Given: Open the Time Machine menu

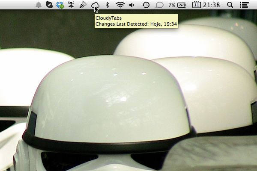Looking at the screenshot, I should coord(146,5).
